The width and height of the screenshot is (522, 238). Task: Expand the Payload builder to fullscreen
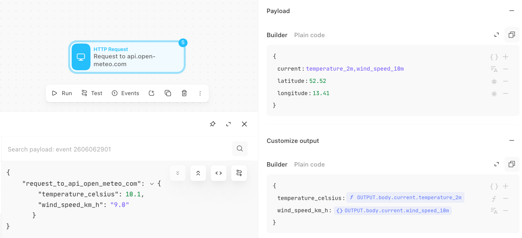(497, 35)
